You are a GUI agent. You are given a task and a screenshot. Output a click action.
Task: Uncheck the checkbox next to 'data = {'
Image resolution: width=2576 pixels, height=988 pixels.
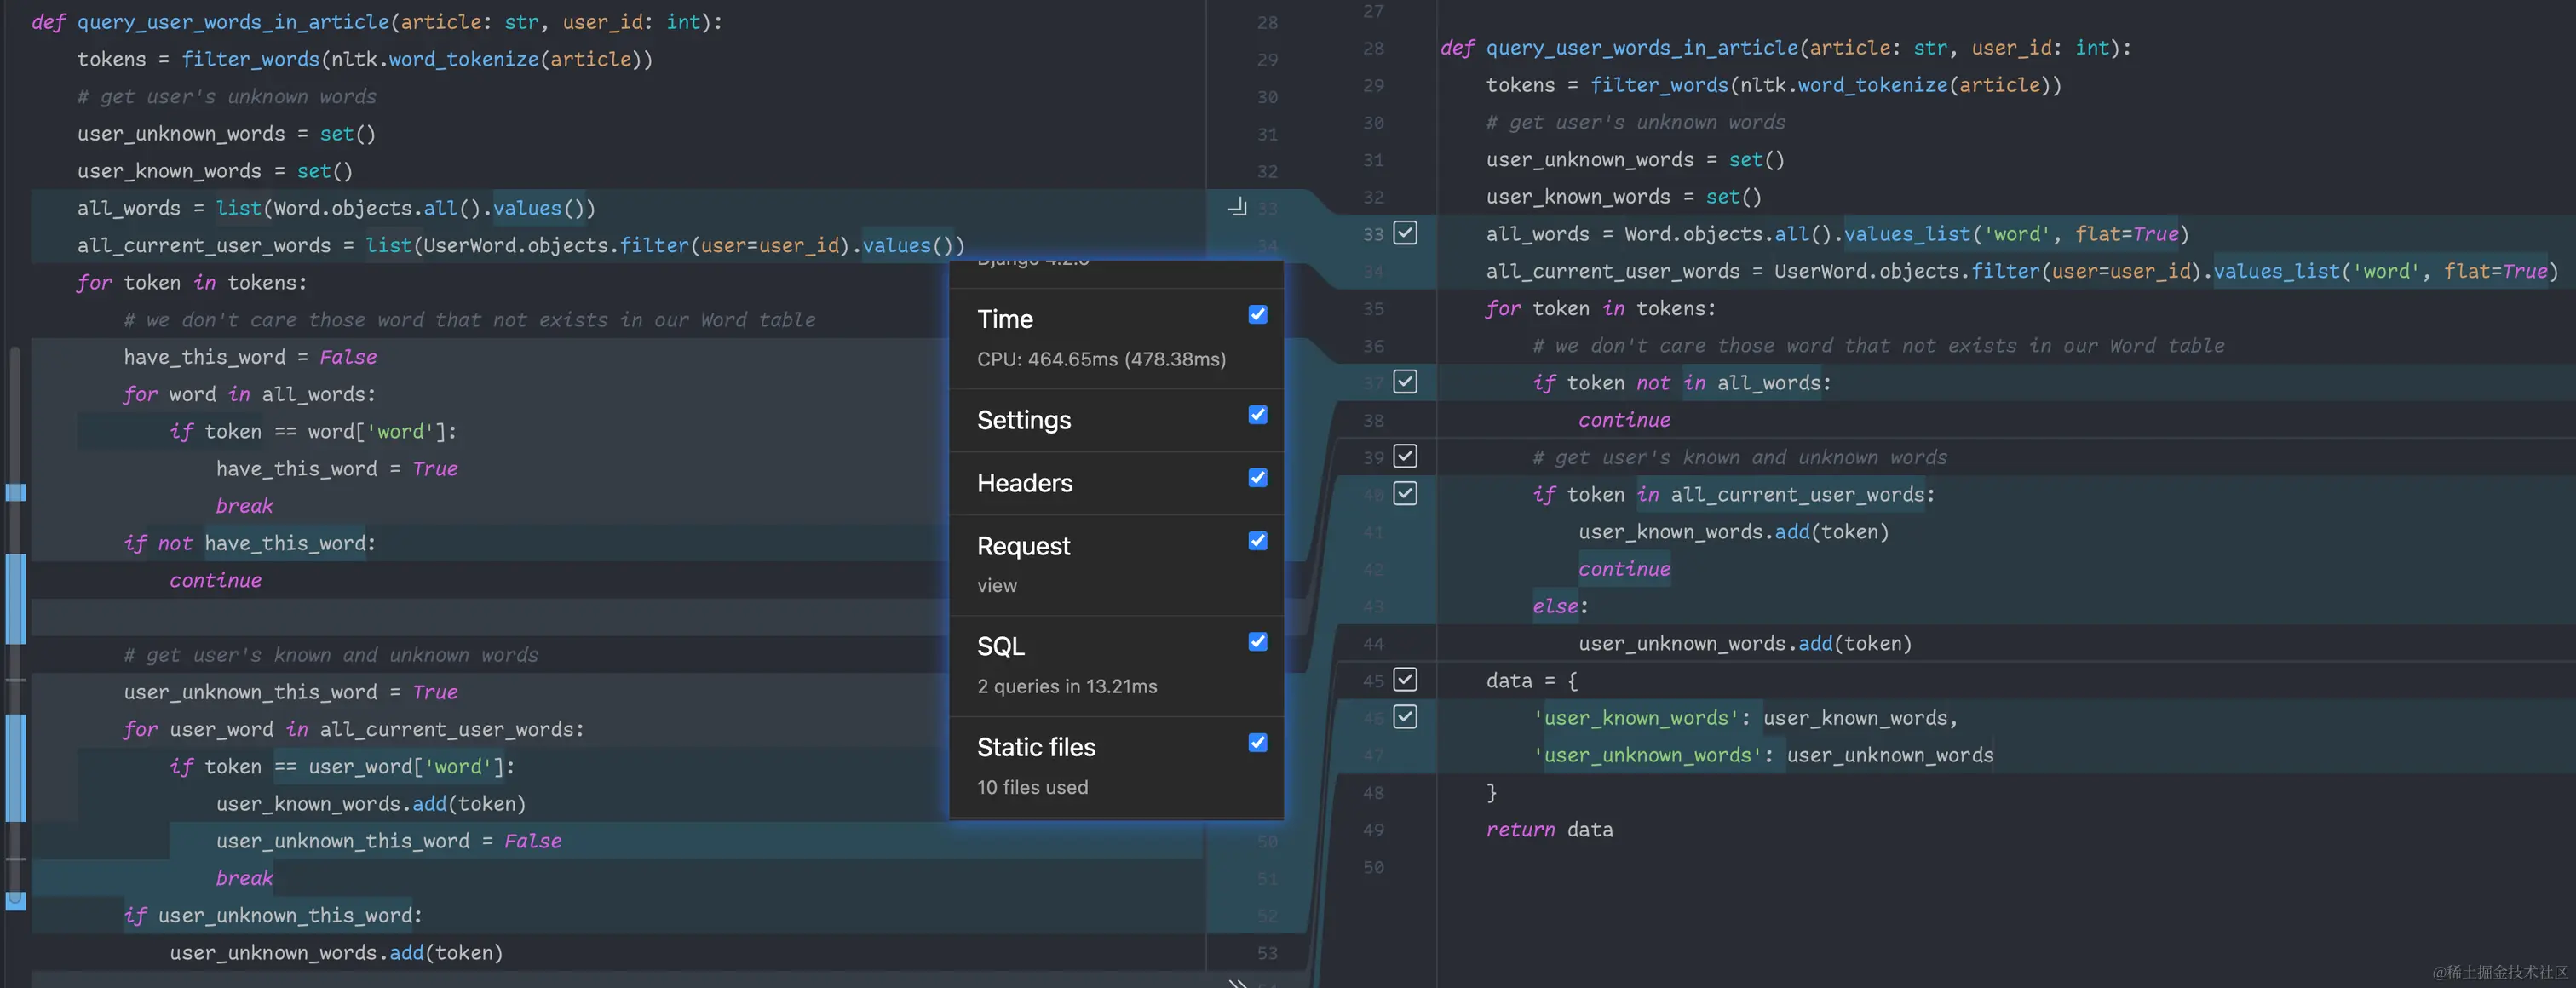pos(1405,680)
